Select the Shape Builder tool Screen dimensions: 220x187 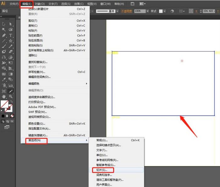[4, 68]
